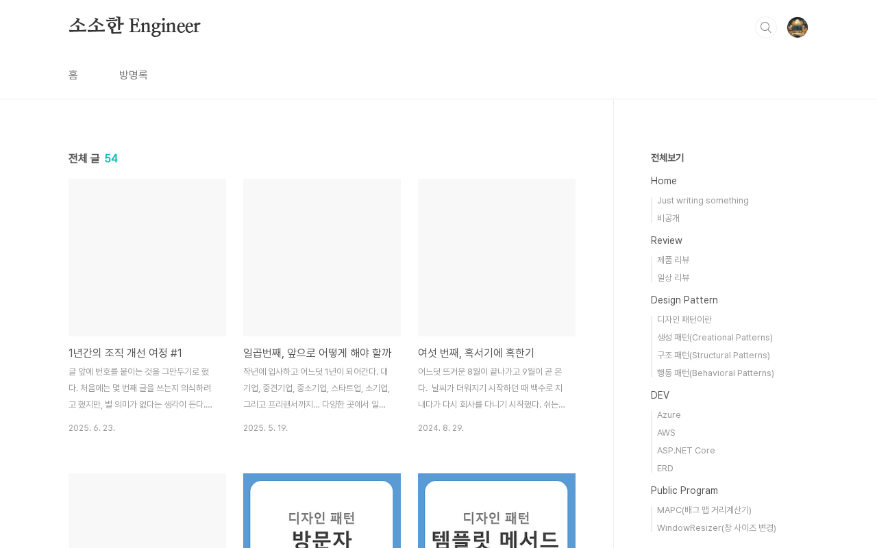Open the Home category

664,181
